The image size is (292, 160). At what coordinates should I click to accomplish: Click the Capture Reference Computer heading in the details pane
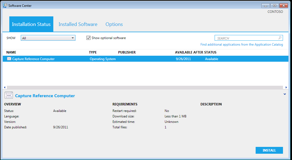(45, 96)
